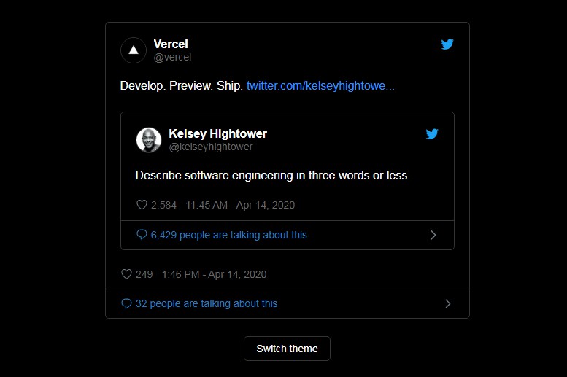
Task: Click the Vercel display name
Action: pos(171,44)
